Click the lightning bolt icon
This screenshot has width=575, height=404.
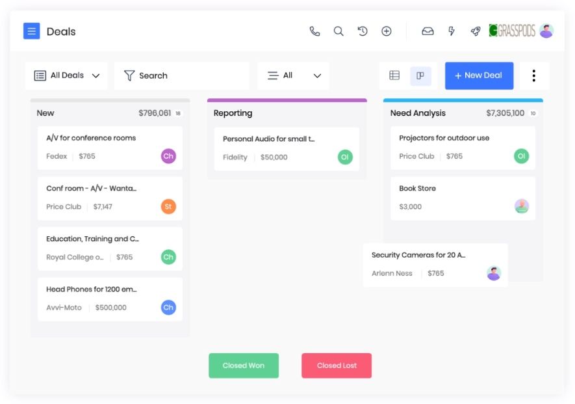(x=452, y=31)
